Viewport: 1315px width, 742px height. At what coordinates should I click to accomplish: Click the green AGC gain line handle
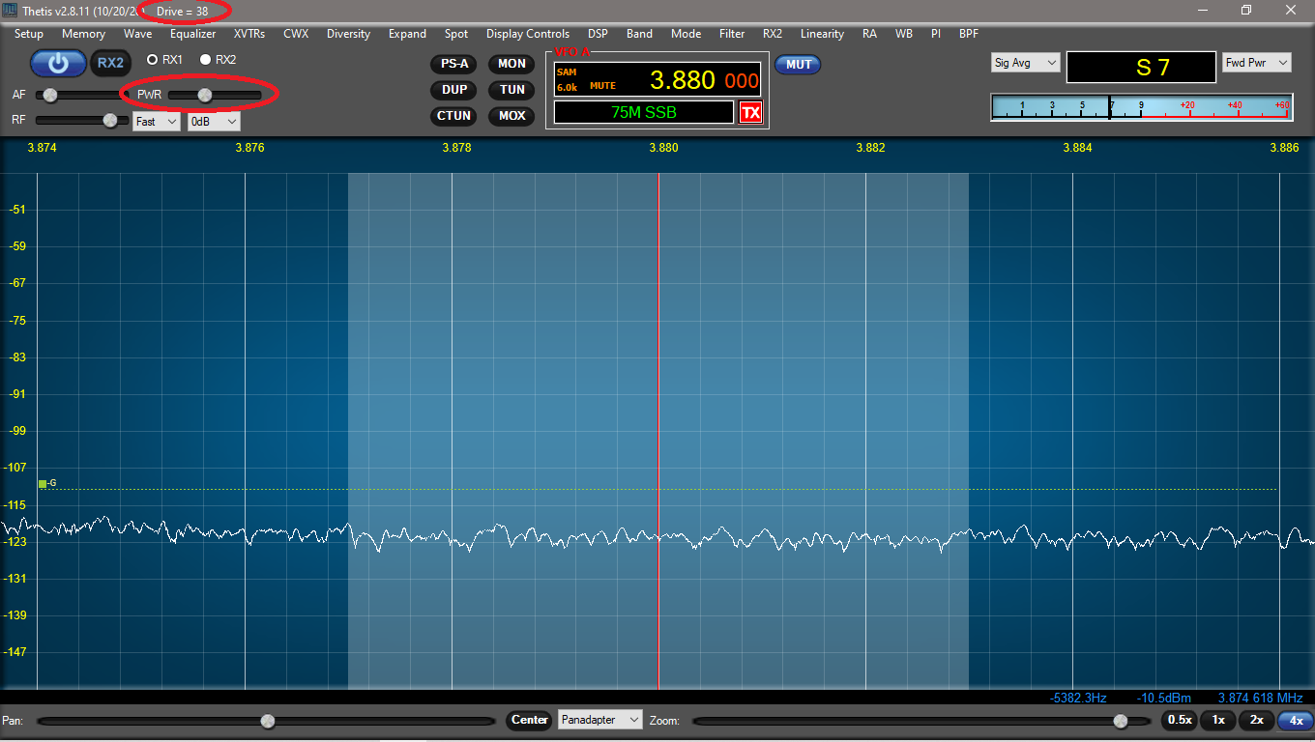point(43,484)
